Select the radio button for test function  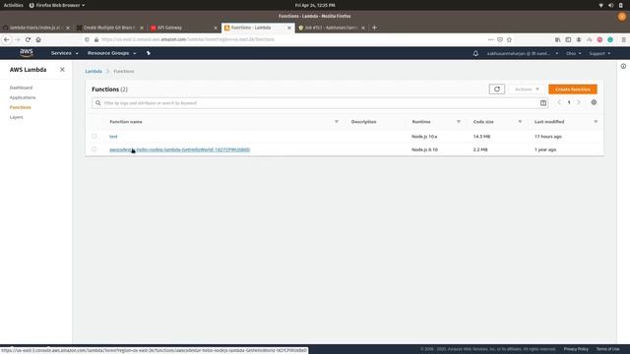coord(94,136)
